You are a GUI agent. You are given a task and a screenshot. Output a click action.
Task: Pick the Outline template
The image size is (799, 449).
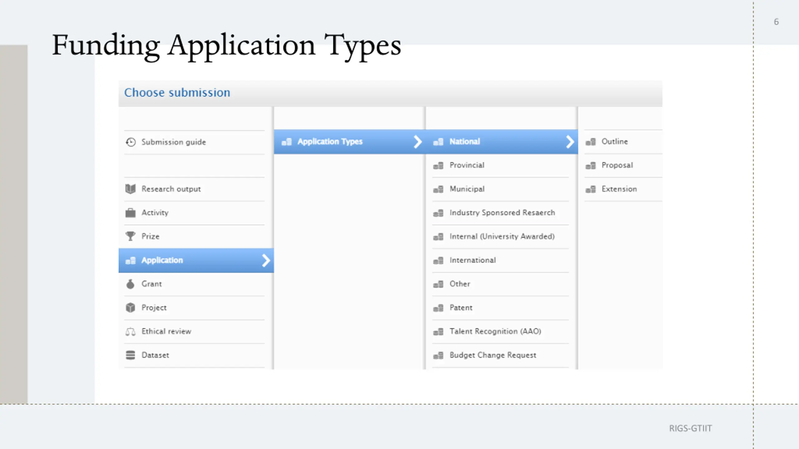click(x=623, y=142)
